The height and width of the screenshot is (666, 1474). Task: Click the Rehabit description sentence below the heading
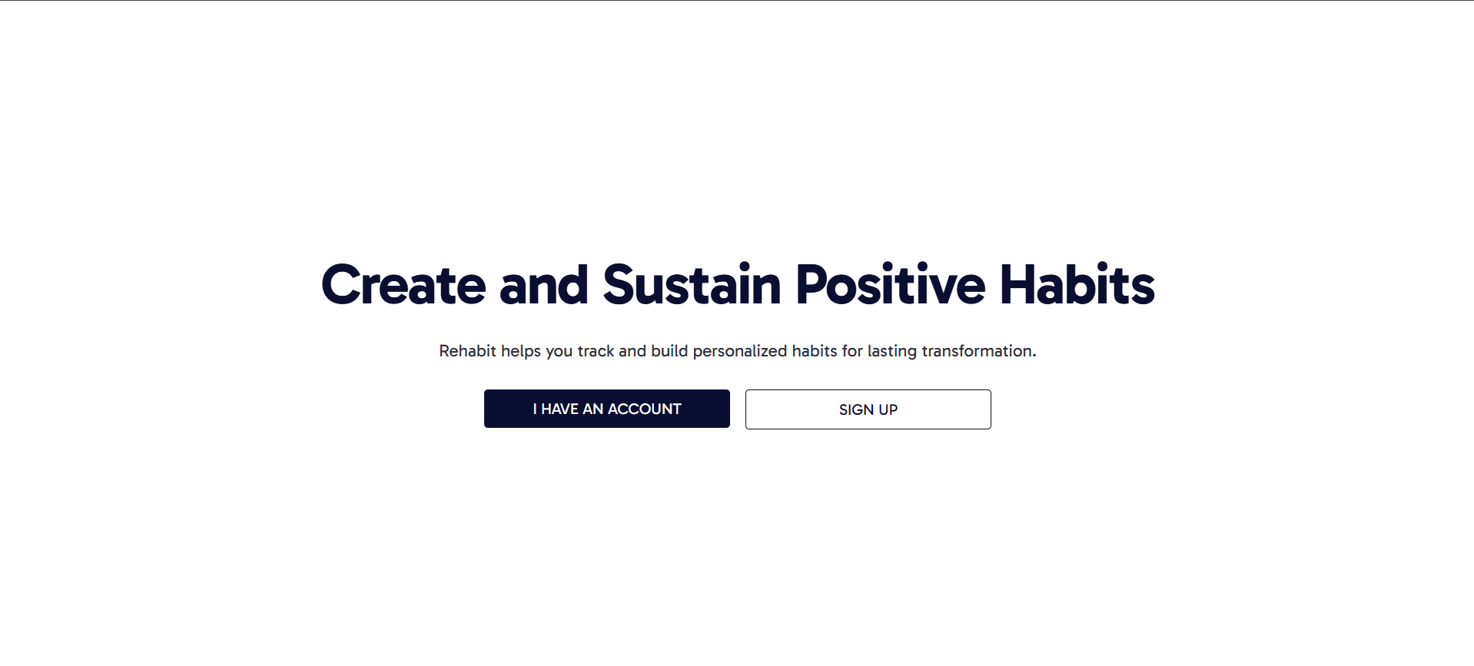coord(737,351)
